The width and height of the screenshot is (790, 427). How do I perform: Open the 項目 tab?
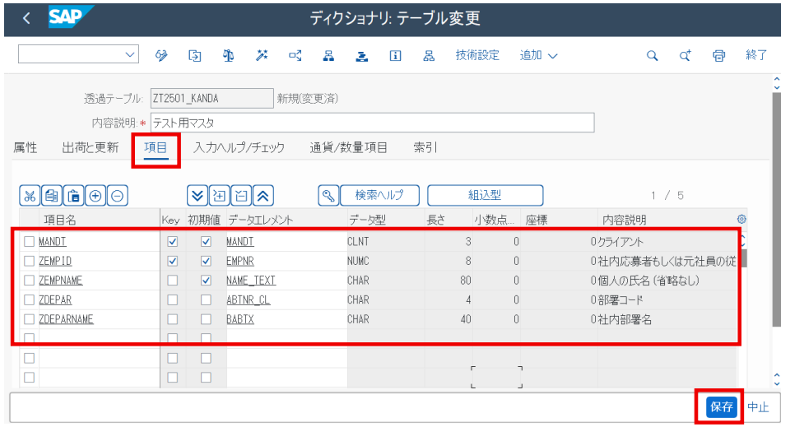pyautogui.click(x=156, y=147)
